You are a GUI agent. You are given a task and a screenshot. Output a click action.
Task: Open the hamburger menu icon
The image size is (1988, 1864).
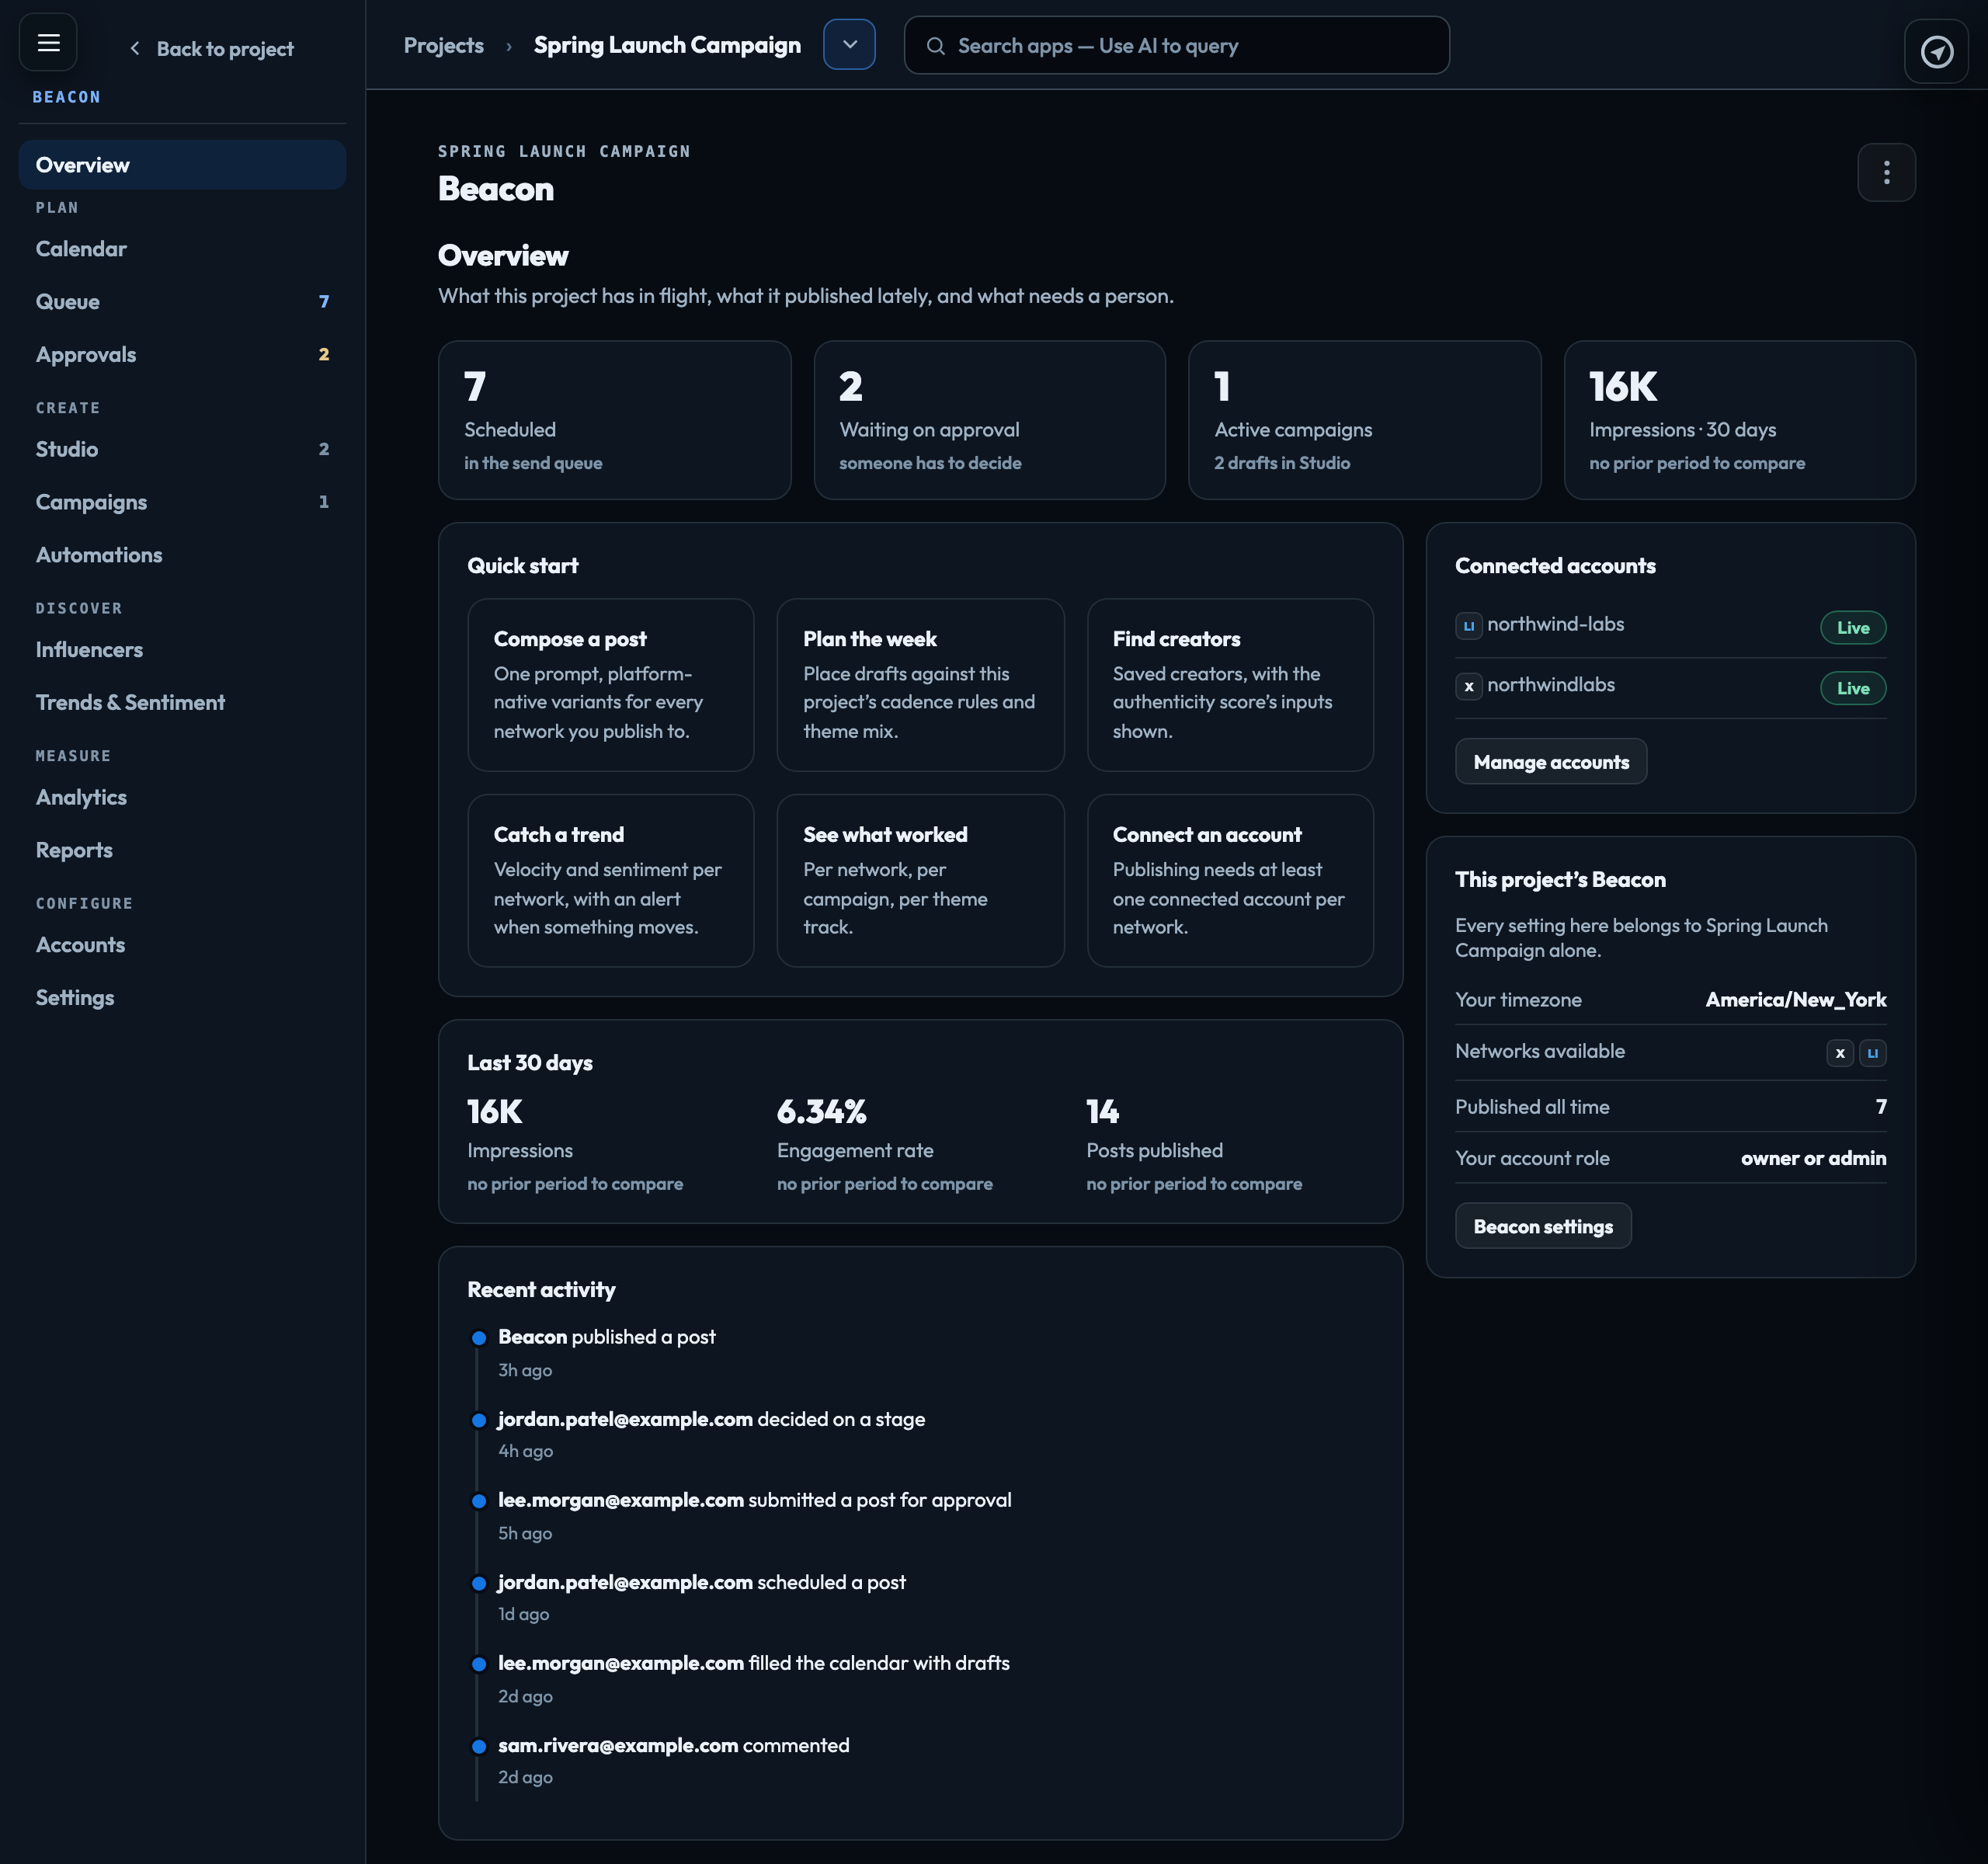[48, 43]
